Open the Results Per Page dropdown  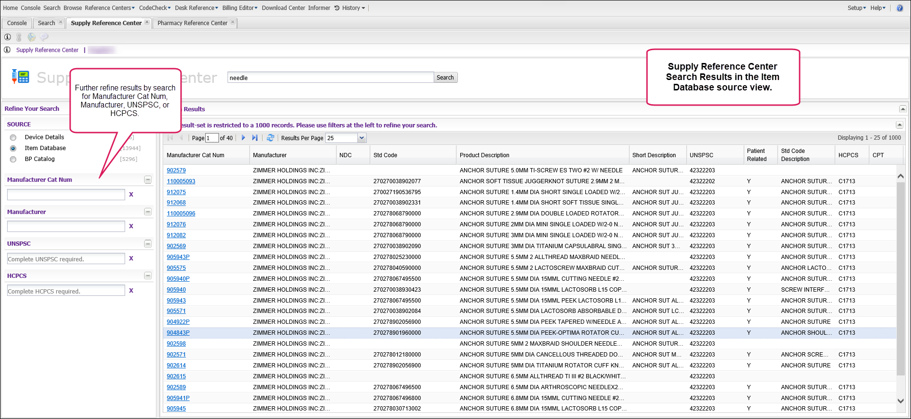pyautogui.click(x=362, y=138)
